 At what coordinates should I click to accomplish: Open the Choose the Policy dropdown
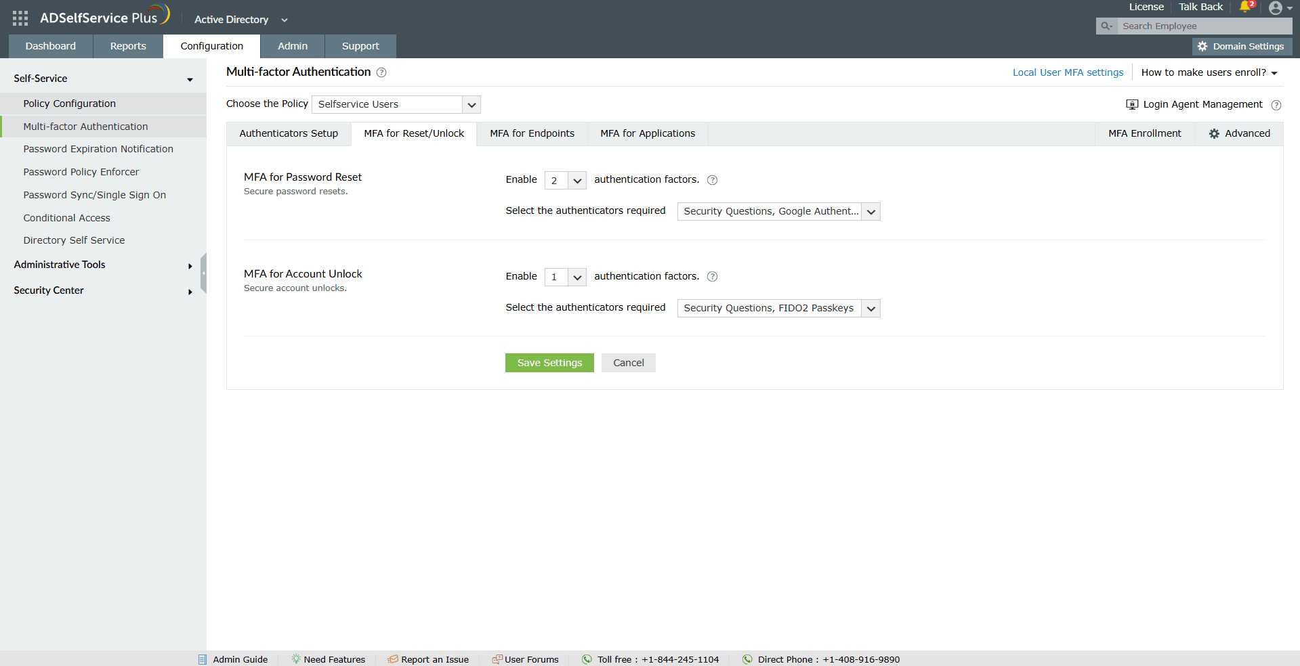pyautogui.click(x=396, y=104)
